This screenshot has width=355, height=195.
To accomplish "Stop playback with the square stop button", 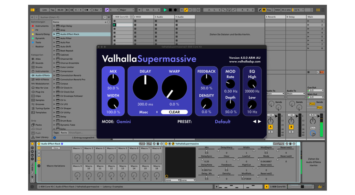I will (170, 10).
